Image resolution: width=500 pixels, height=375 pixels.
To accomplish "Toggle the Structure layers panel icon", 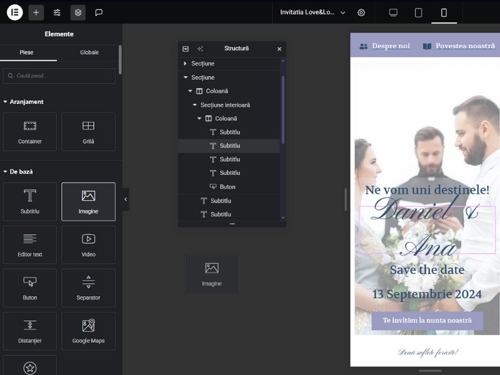I will tap(77, 12).
